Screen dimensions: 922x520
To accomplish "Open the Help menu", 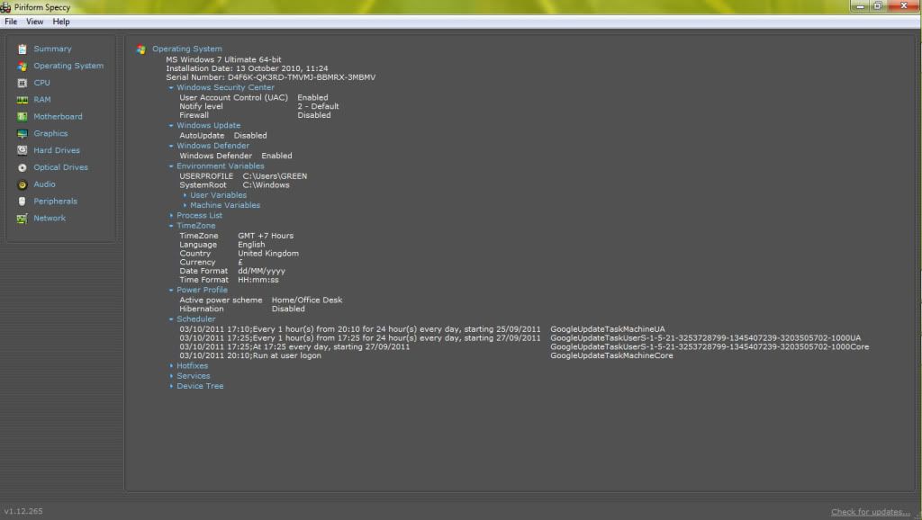I will pyautogui.click(x=61, y=22).
